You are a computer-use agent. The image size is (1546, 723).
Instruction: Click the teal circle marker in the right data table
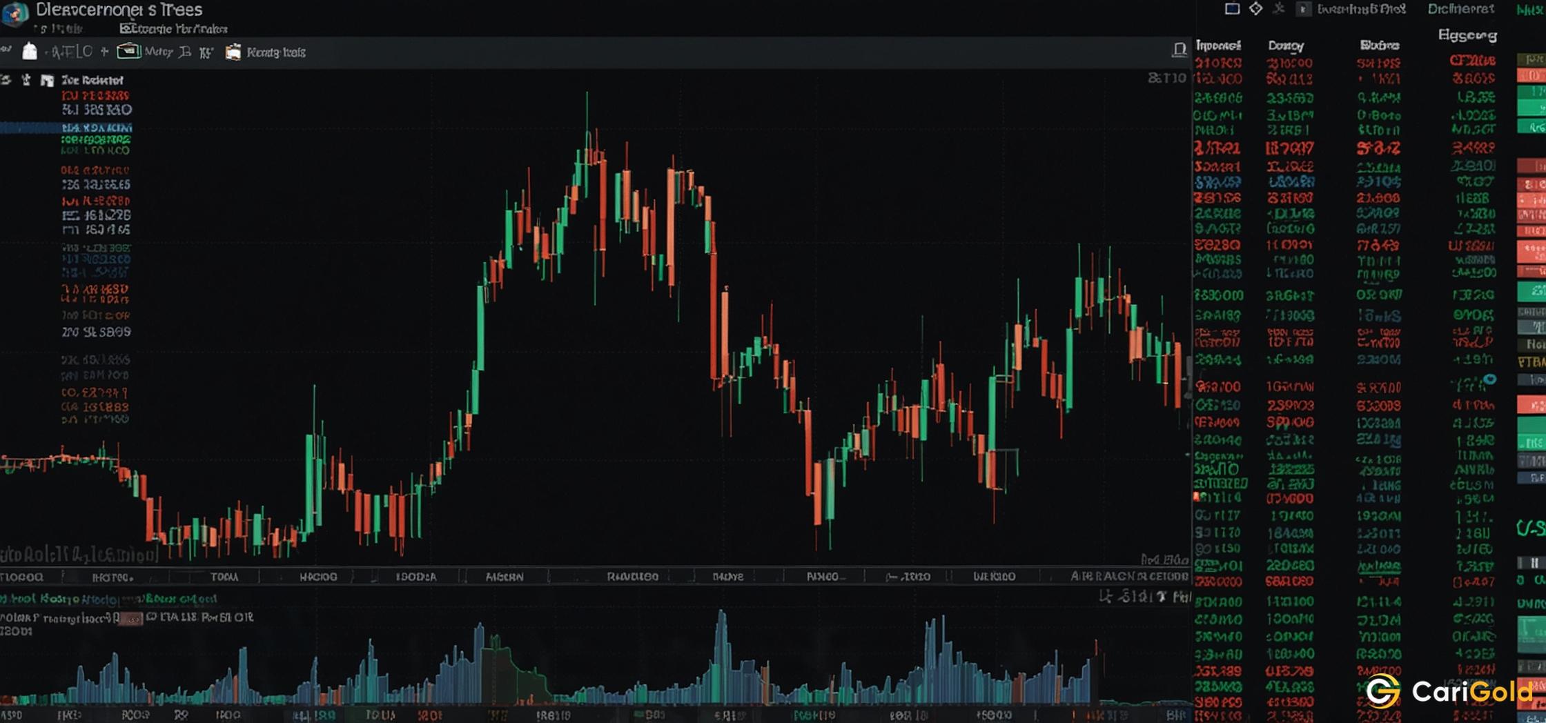coord(1490,379)
